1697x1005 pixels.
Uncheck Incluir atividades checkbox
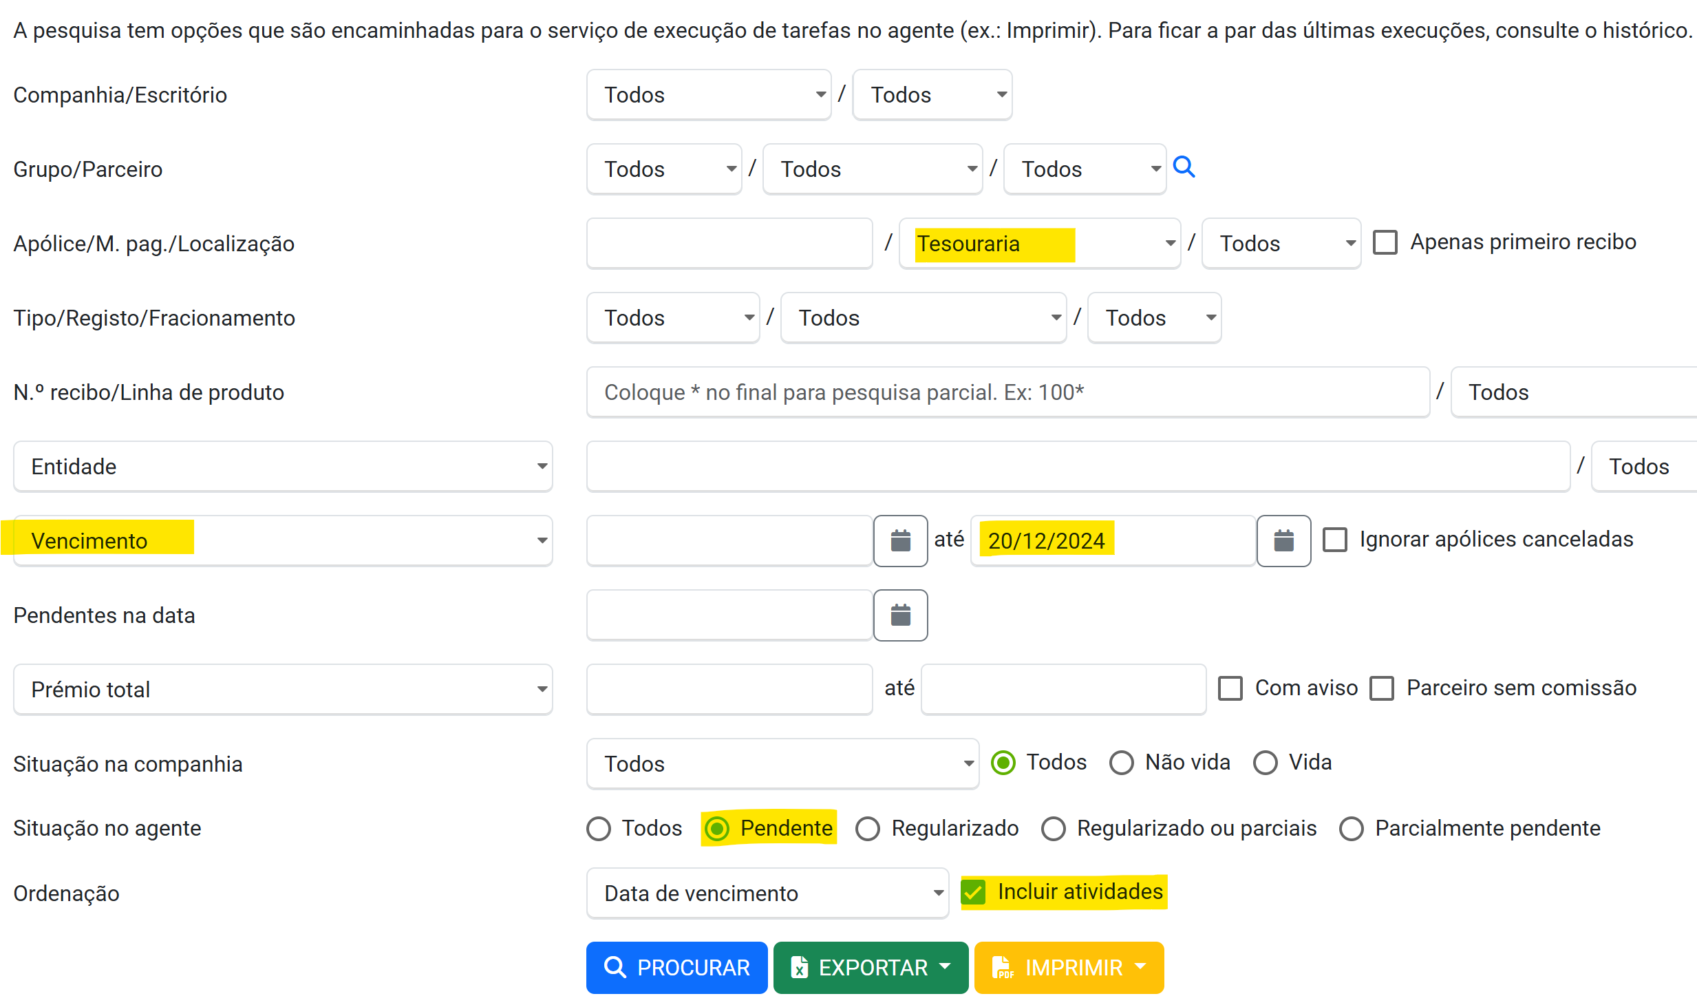(x=974, y=892)
